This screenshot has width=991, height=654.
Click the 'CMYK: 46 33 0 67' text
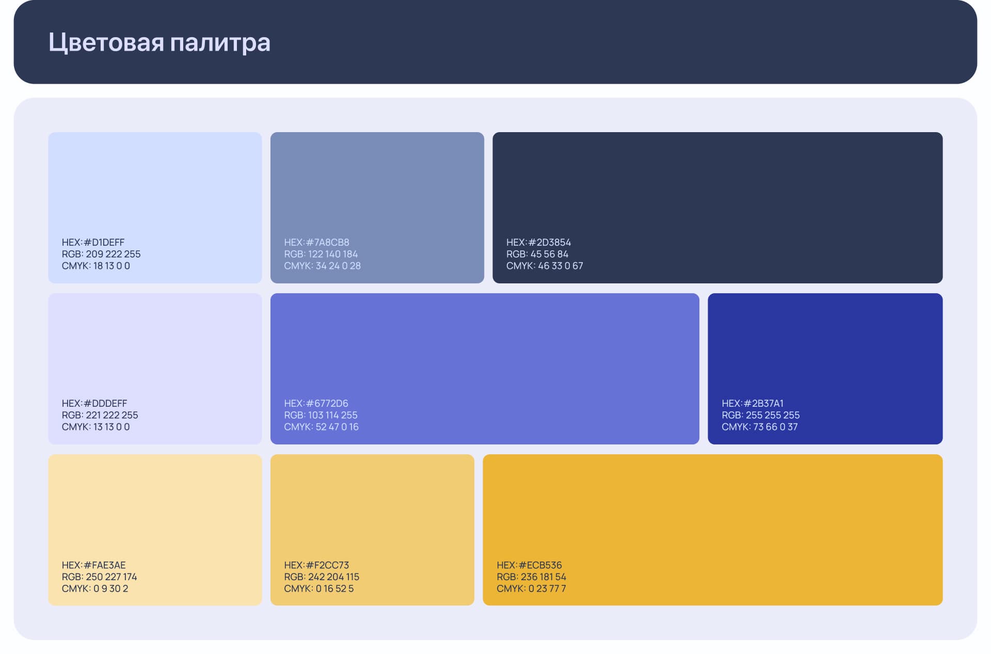coord(545,266)
